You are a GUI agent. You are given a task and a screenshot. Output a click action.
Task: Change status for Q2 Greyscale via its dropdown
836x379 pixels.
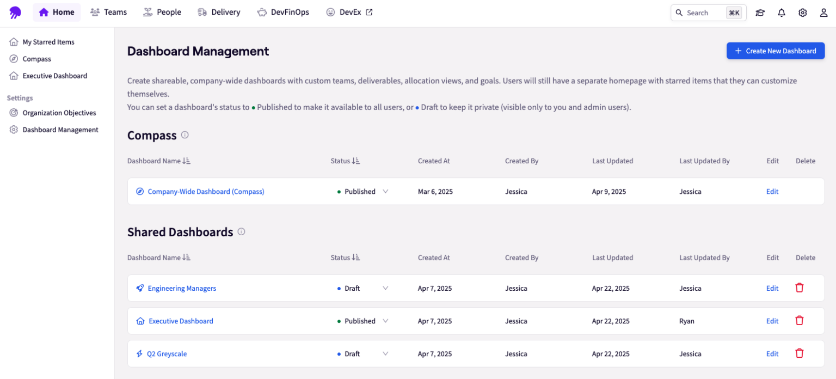click(x=385, y=353)
